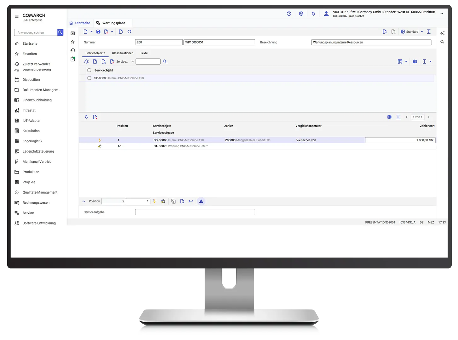Check the Serviceobjekt header checkbox

(x=89, y=71)
